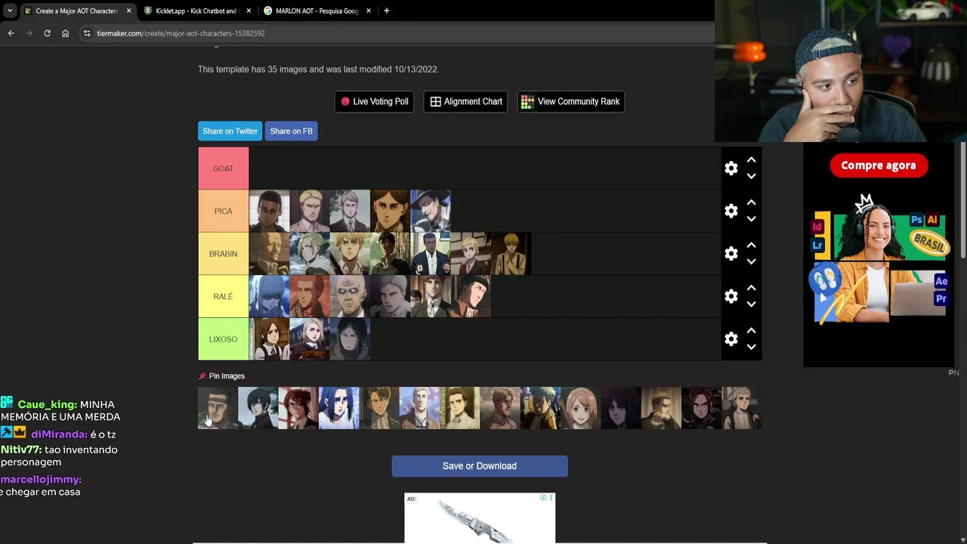The width and height of the screenshot is (967, 544).
Task: Select the last character in BRABIN tier
Action: click(511, 254)
